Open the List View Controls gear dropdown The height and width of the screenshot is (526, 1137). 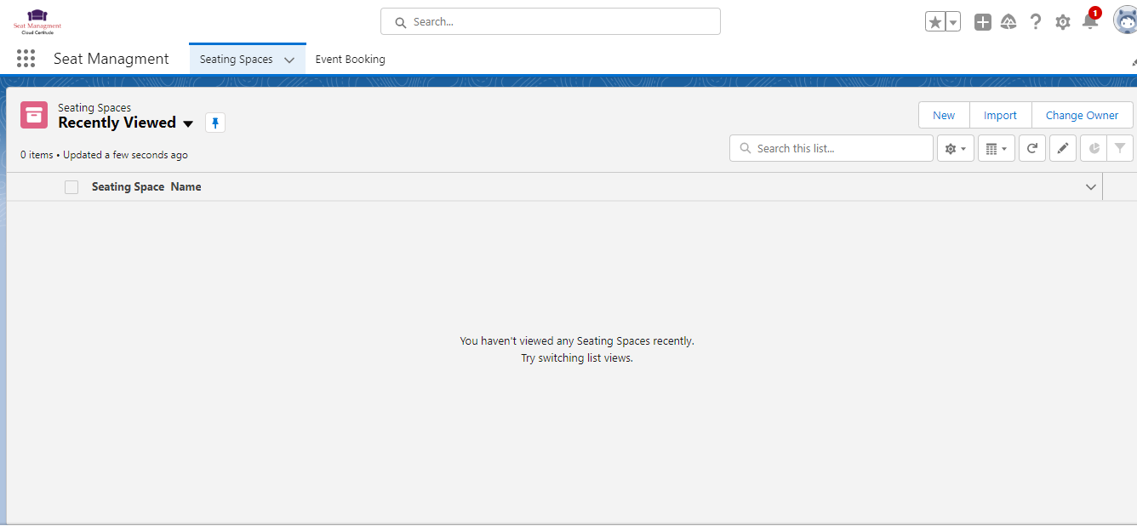point(955,148)
